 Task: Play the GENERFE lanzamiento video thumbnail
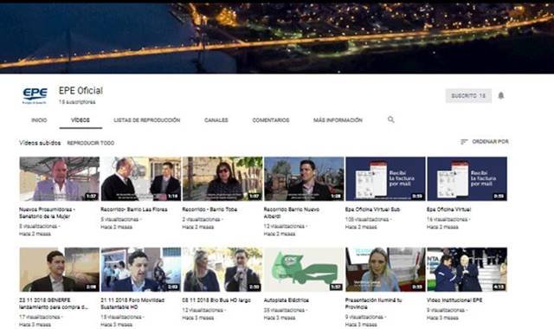(60, 269)
